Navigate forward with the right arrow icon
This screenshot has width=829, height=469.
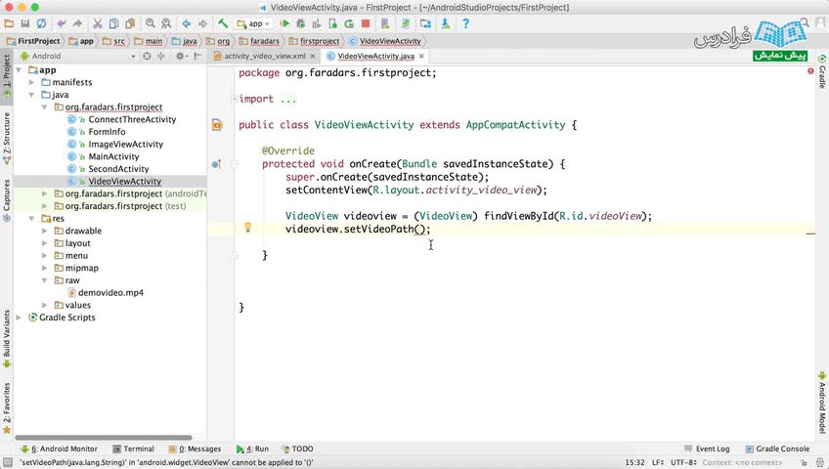202,23
